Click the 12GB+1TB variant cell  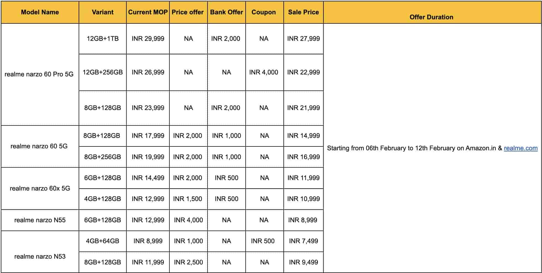[103, 39]
